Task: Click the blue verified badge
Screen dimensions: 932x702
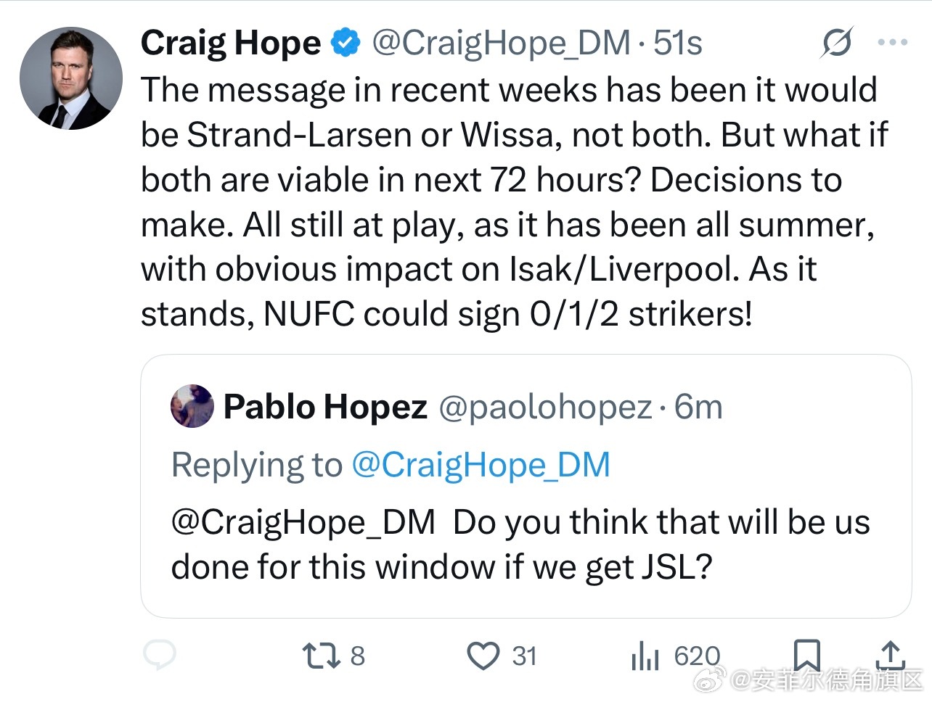Action: (x=346, y=43)
